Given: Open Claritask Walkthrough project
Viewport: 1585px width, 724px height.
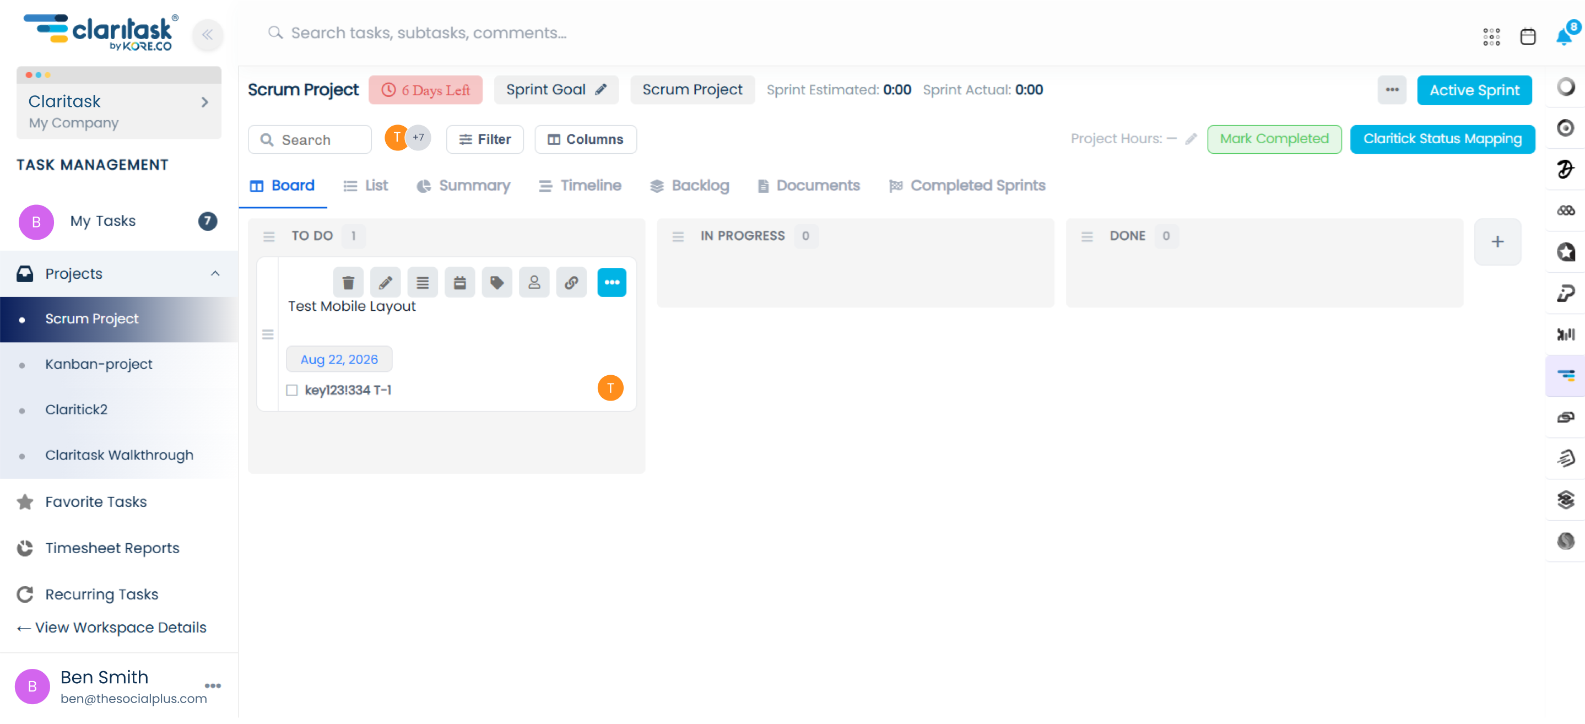Looking at the screenshot, I should (119, 455).
